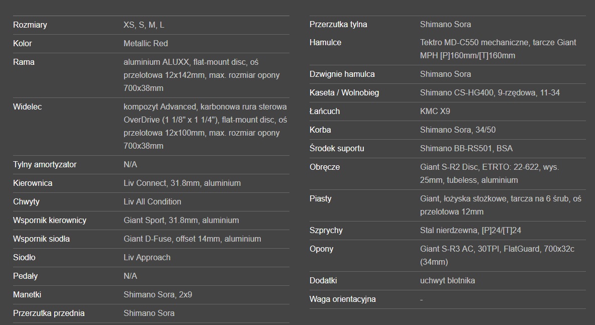Click the KMC X9 chain value
The image size is (595, 325).
click(x=435, y=112)
